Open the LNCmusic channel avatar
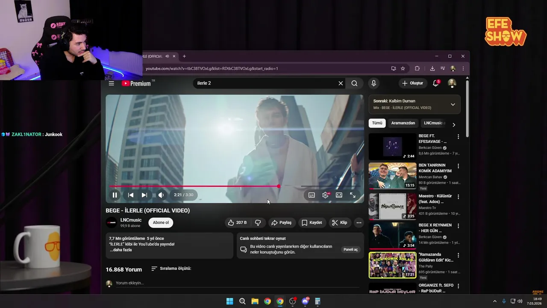This screenshot has width=547, height=308. [x=111, y=222]
